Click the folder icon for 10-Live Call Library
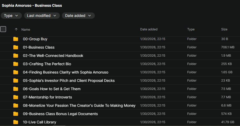This screenshot has height=126, width=240. (16, 122)
